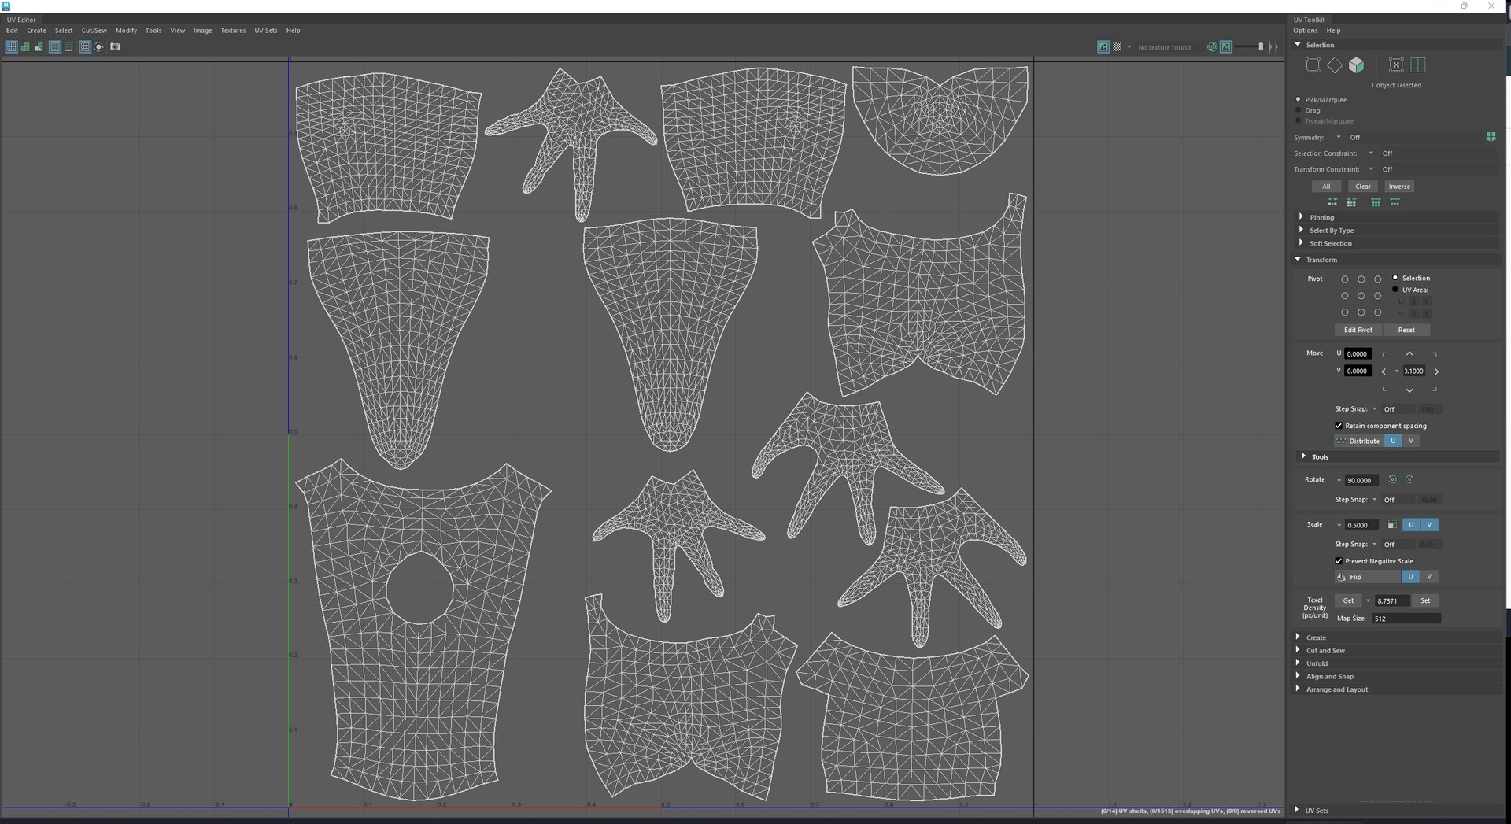Expand the Cut and Sew section
1511x824 pixels.
tap(1398, 651)
